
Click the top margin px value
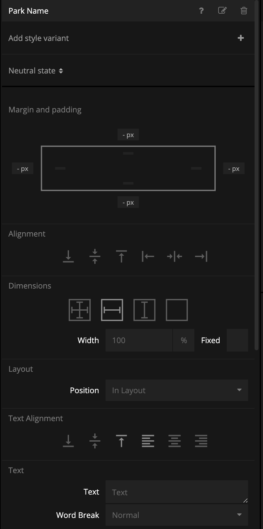tap(128, 135)
